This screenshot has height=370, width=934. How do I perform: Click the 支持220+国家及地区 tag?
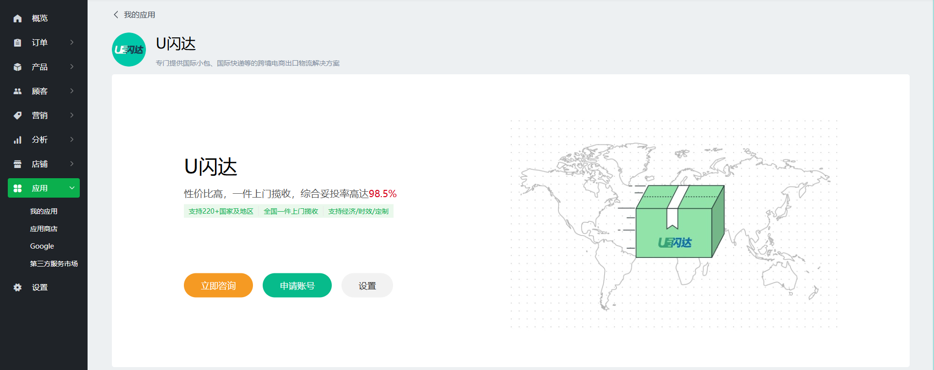(221, 211)
